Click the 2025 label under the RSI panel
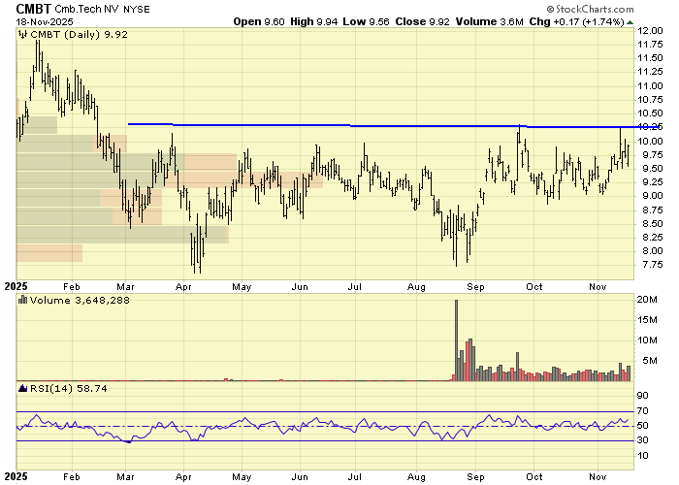Viewport: 679px width, 485px height. 16,476
